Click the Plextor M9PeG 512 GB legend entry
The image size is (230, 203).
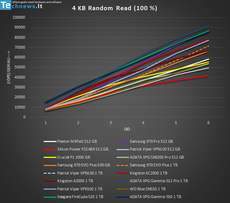pyautogui.click(x=70, y=141)
